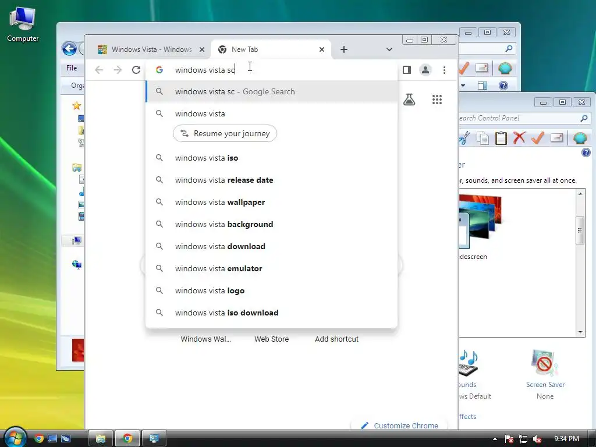Select the 'windows vista emulator' suggestion
Viewport: 596px width, 447px height.
point(271,268)
